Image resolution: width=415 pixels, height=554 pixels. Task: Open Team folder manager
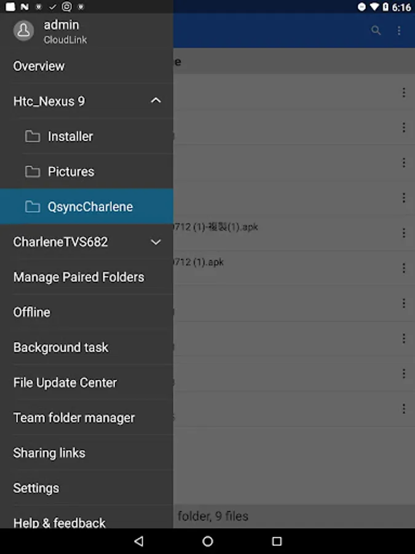tap(74, 417)
